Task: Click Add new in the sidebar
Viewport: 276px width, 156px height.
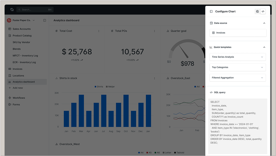Action: (18, 88)
